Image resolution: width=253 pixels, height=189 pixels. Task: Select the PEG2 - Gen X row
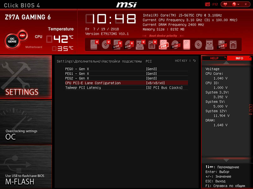[x=126, y=78]
